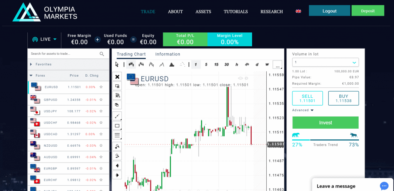Select the USDJPY row
Image resolution: width=394 pixels, height=191 pixels.
coord(68,111)
